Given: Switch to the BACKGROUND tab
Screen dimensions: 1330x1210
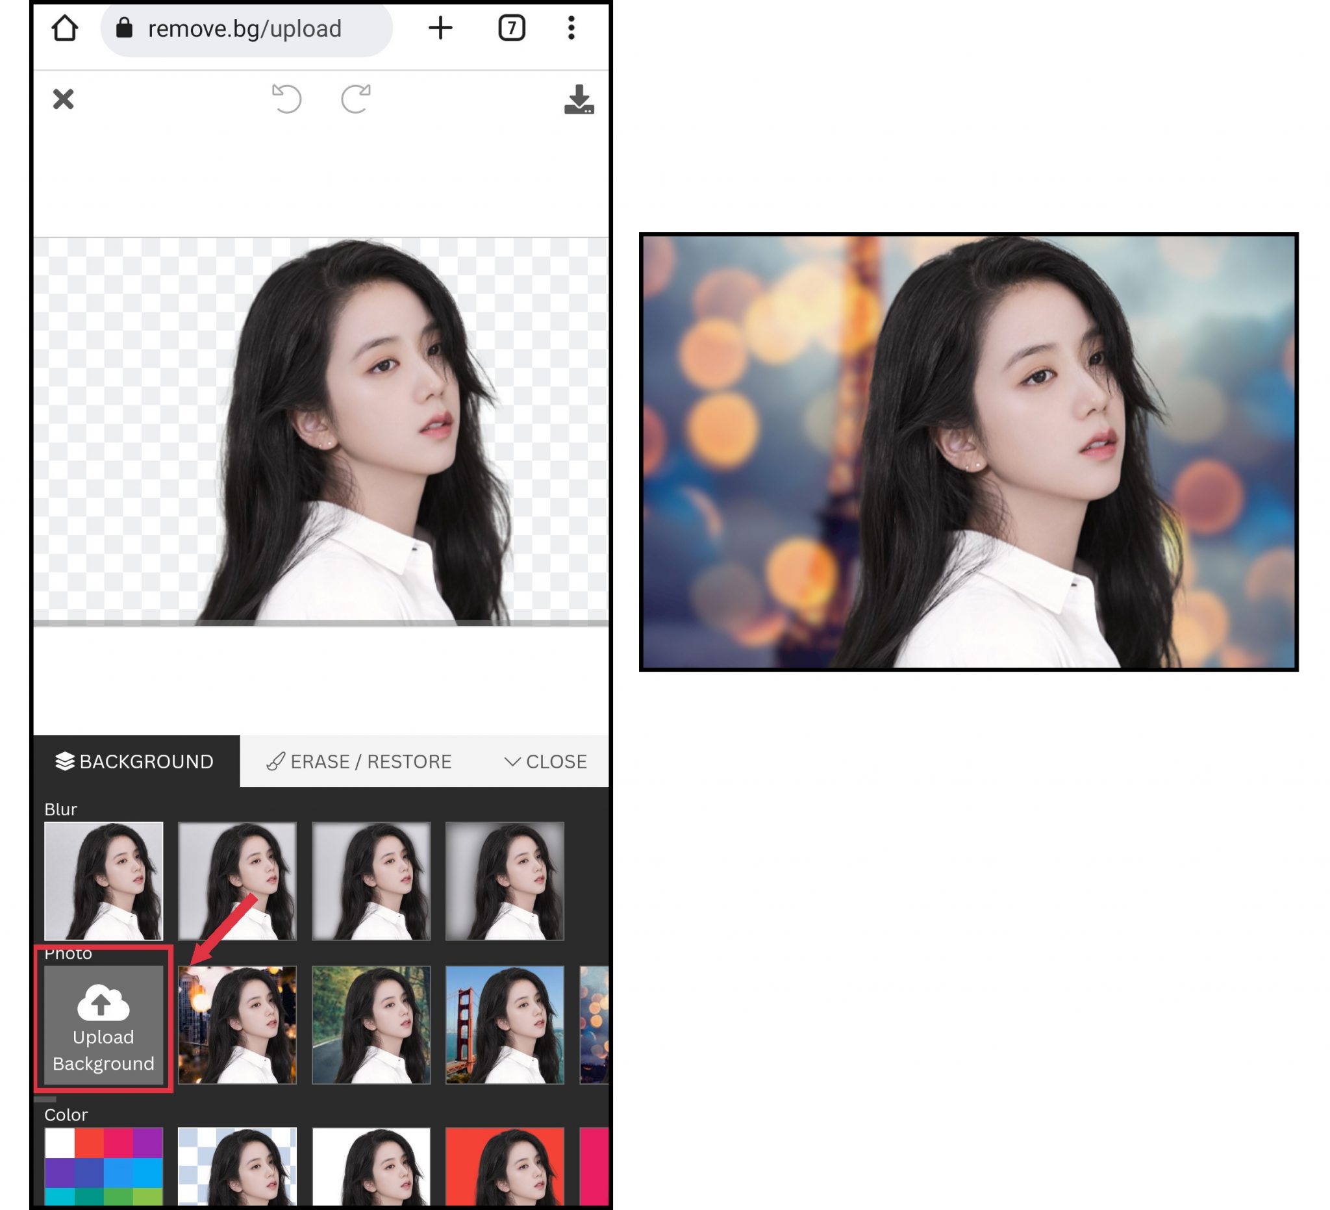Looking at the screenshot, I should tap(136, 761).
